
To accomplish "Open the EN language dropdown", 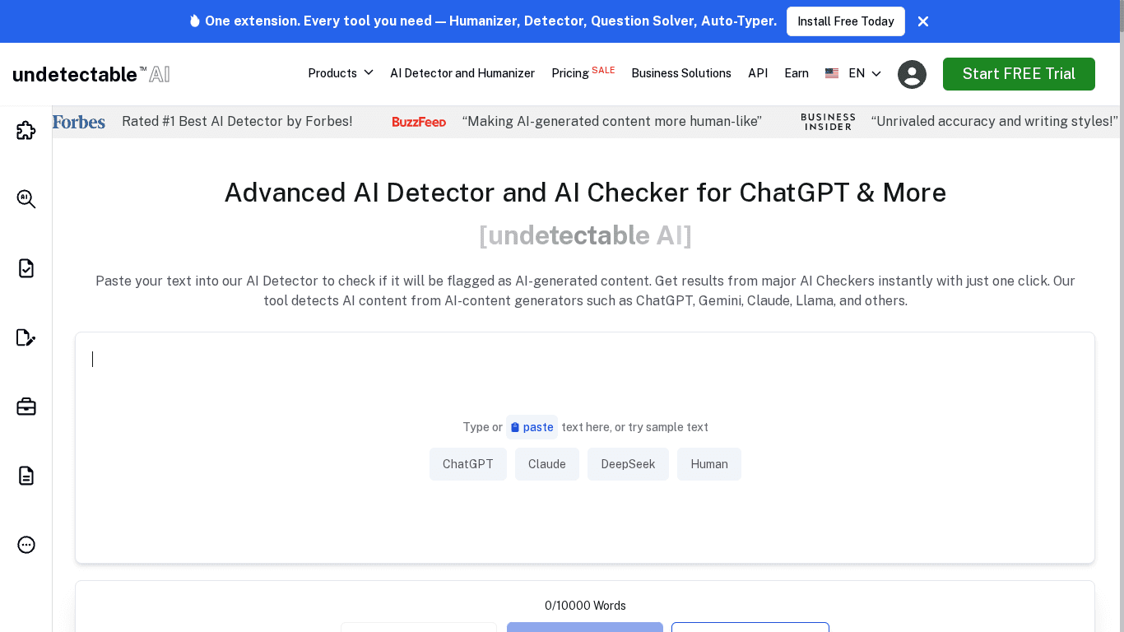I will 865,73.
